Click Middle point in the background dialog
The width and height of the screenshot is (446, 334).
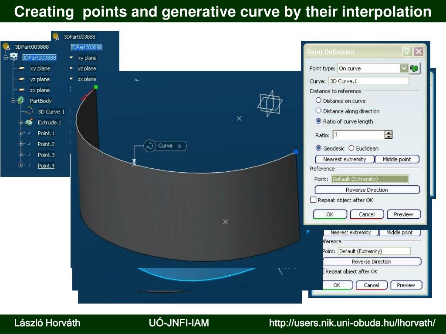[x=400, y=233]
